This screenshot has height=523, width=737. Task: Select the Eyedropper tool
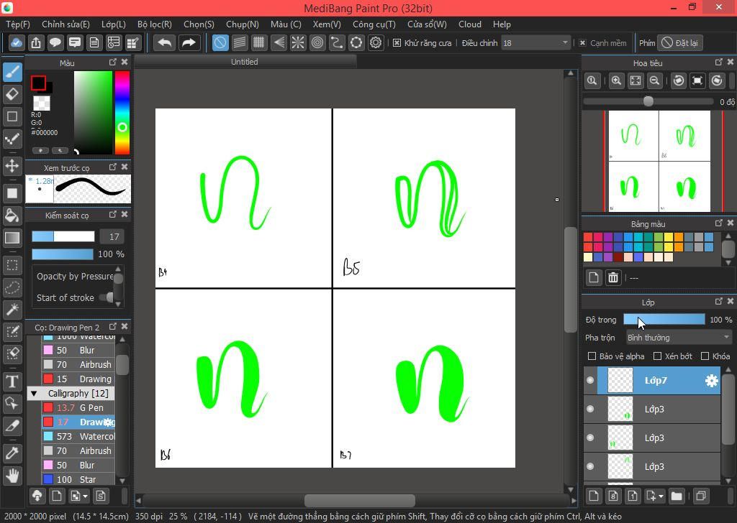click(12, 453)
